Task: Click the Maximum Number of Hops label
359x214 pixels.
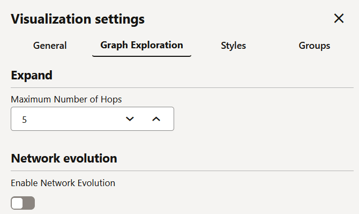Action: pos(66,99)
